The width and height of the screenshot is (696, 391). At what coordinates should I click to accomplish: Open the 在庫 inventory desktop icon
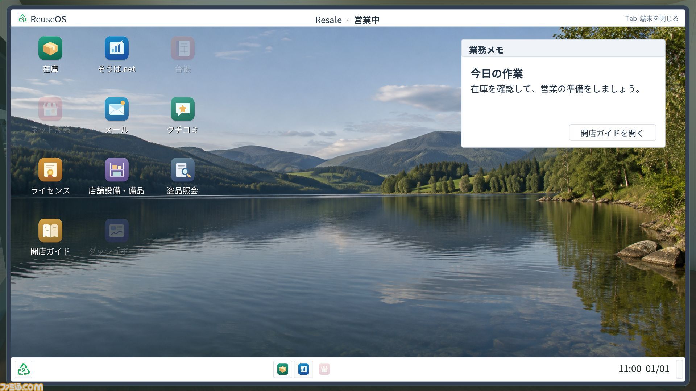coord(50,48)
